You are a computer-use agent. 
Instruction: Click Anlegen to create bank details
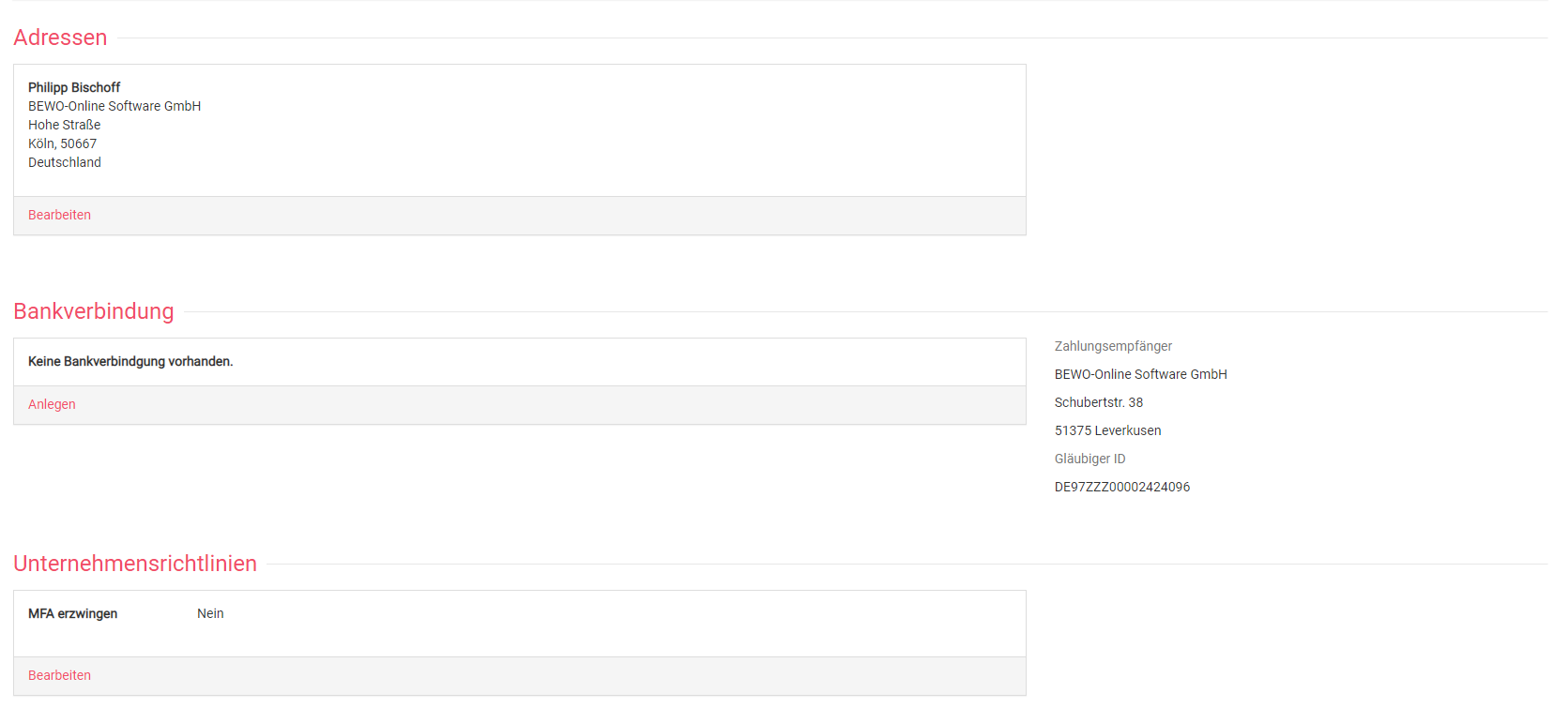pos(52,404)
